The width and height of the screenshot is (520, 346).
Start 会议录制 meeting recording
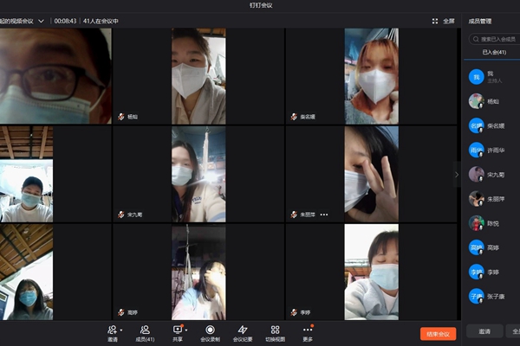(210, 333)
